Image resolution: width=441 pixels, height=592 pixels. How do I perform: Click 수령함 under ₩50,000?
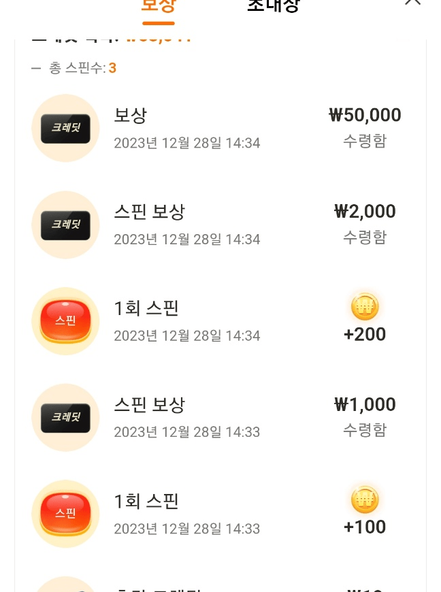365,142
